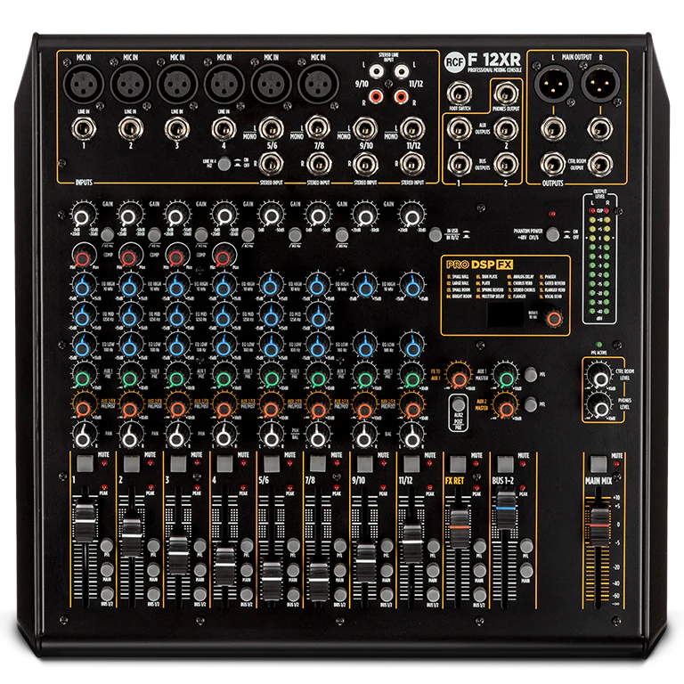Click the CTRL ROOM LEVEL knob

tap(600, 378)
